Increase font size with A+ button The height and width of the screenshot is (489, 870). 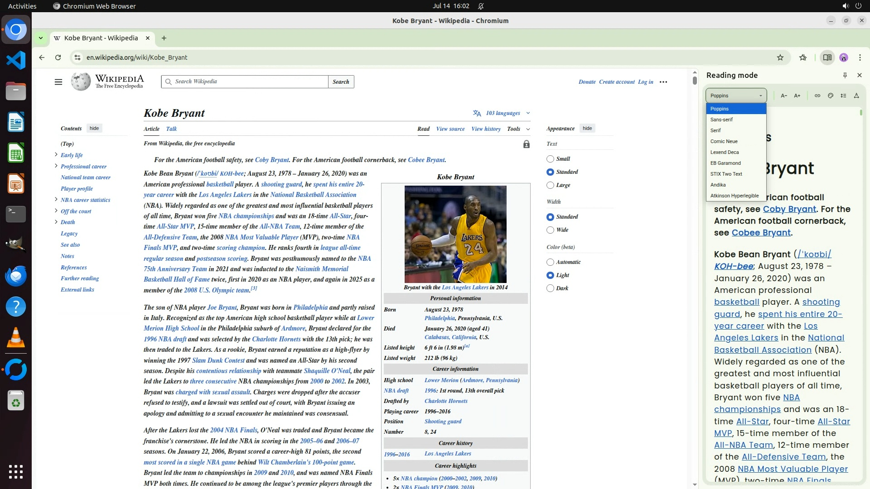click(x=797, y=96)
